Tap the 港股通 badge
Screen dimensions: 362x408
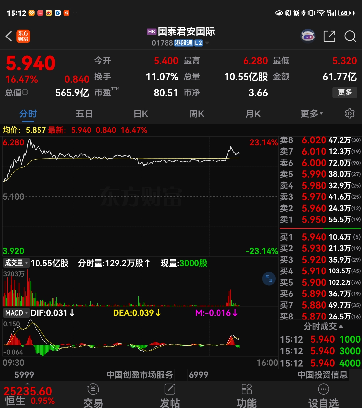pyautogui.click(x=184, y=43)
